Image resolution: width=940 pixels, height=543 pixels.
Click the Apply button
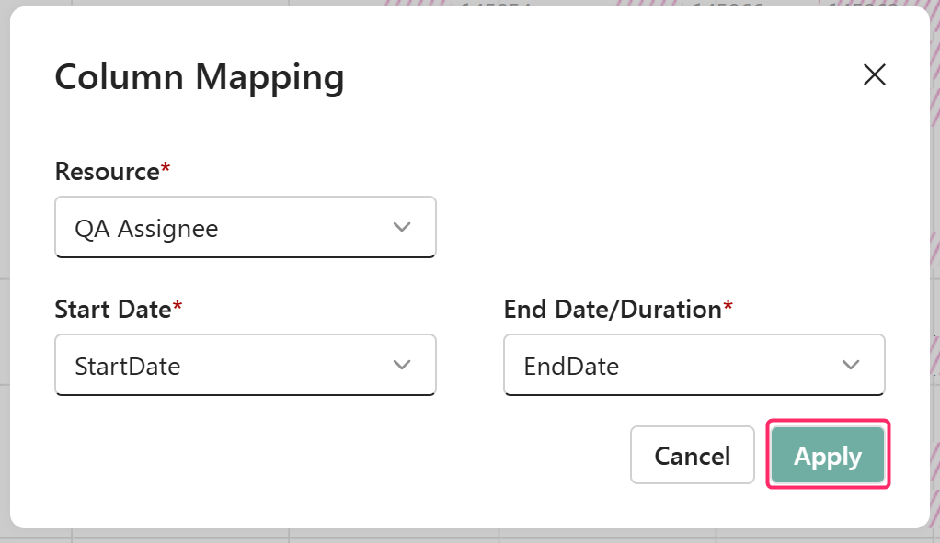828,456
